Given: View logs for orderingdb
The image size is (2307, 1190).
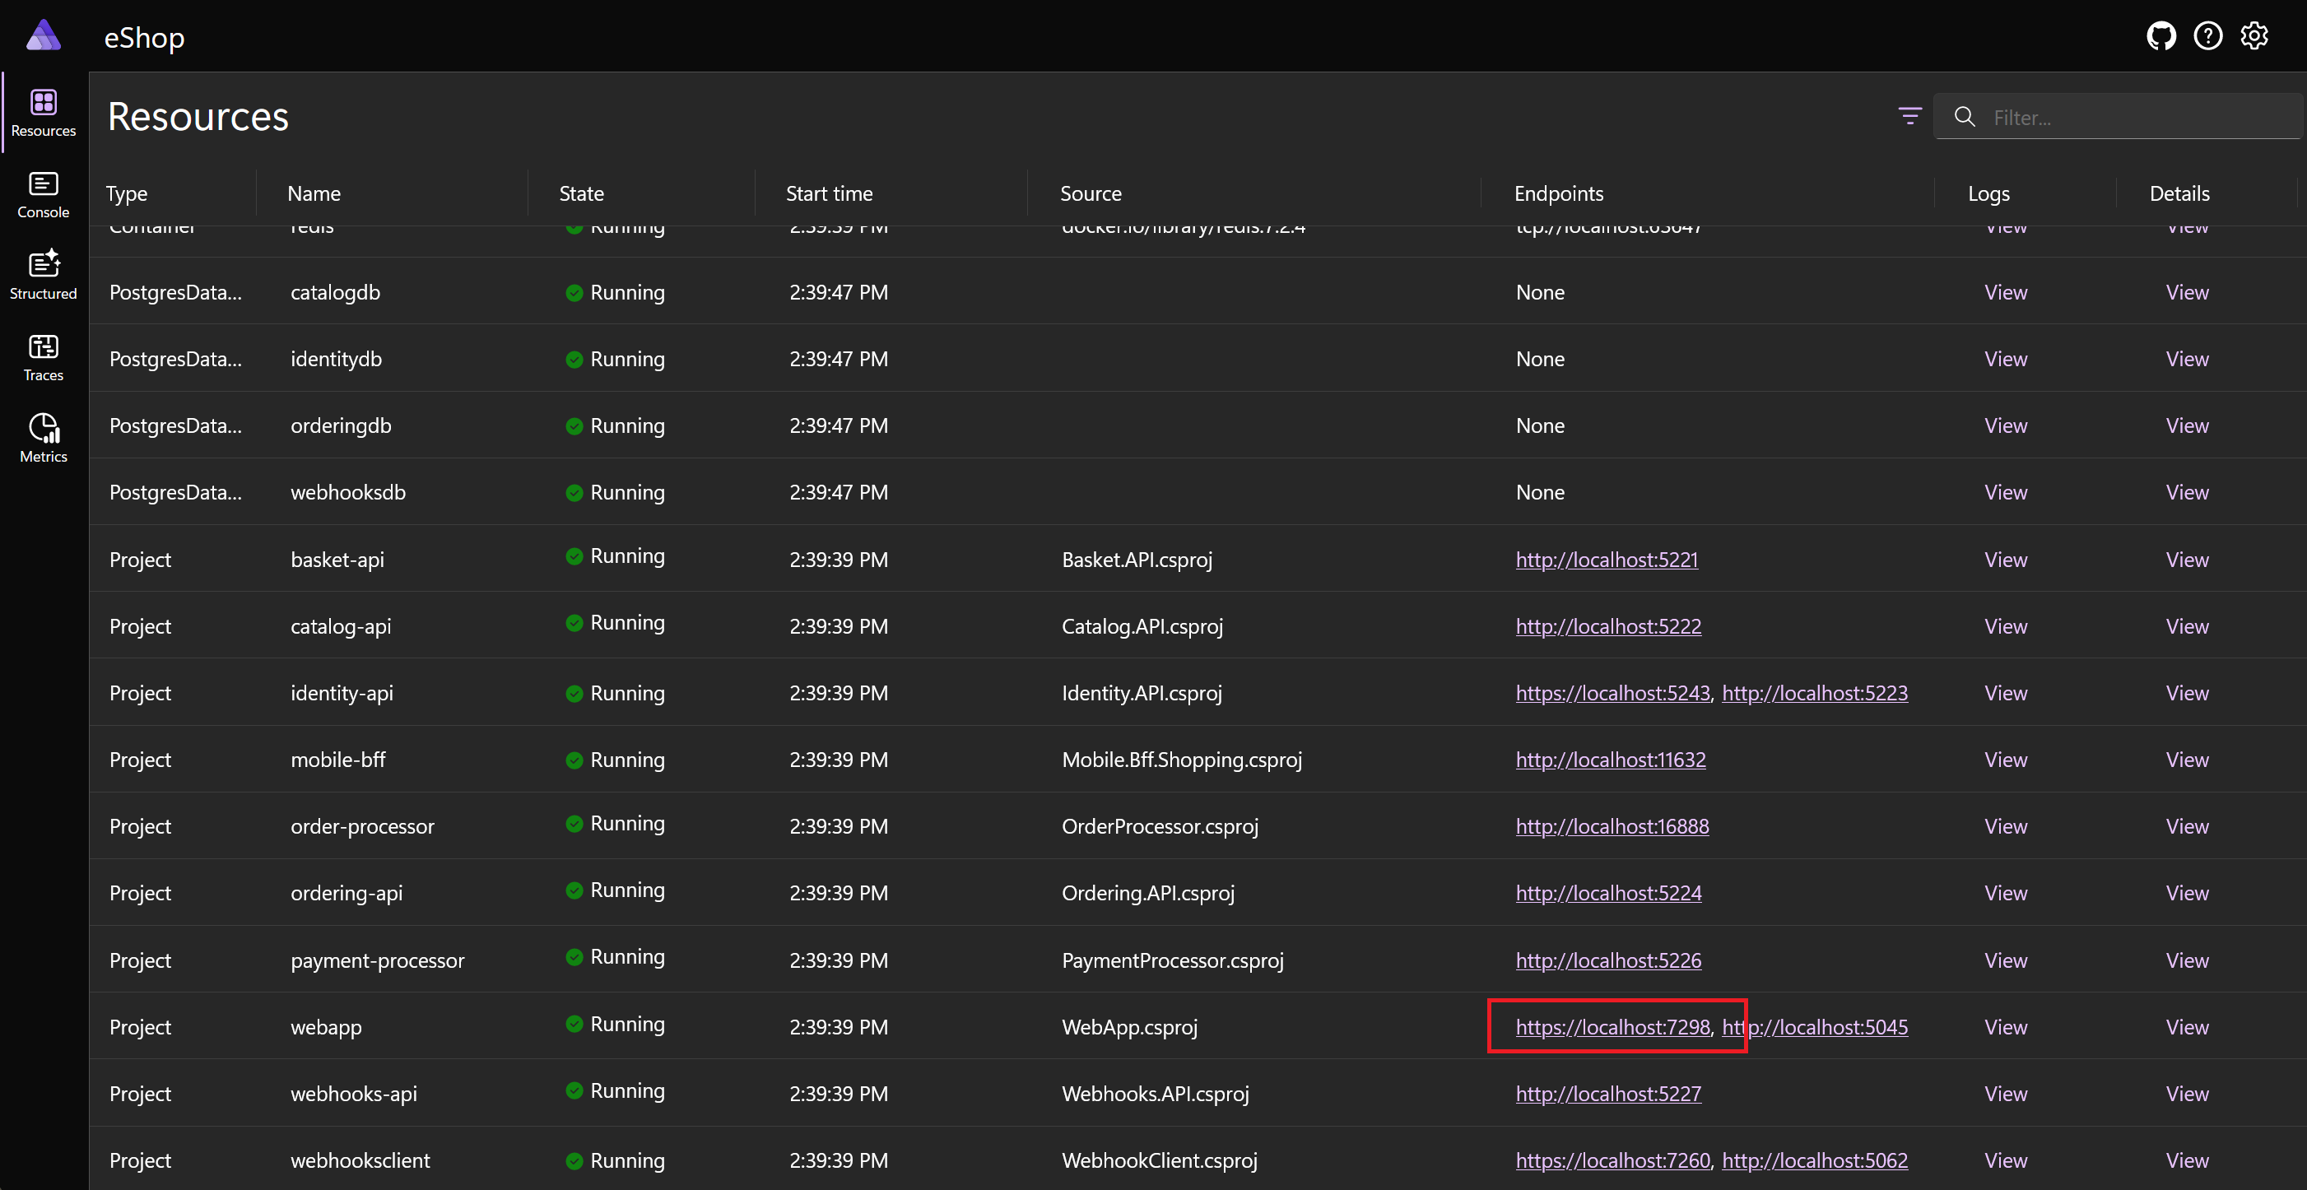Looking at the screenshot, I should pyautogui.click(x=2005, y=425).
